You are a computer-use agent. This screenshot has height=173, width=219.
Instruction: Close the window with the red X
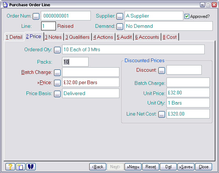(x=214, y=5)
